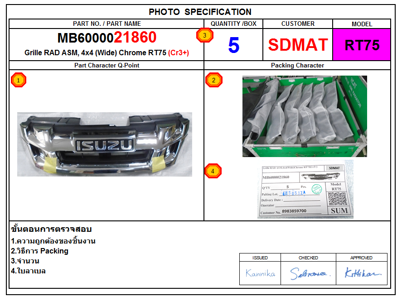Click the octagon marker numbered 2
This screenshot has height=301, width=402.
[x=214, y=80]
